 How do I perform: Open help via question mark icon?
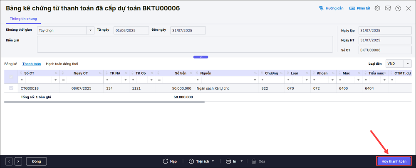[x=398, y=8]
